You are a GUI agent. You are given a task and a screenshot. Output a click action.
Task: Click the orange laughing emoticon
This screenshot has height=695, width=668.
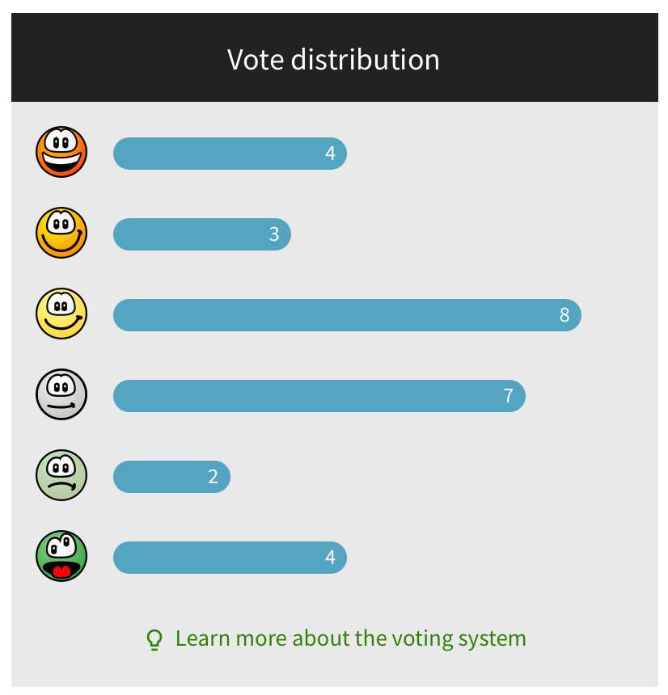pyautogui.click(x=61, y=152)
